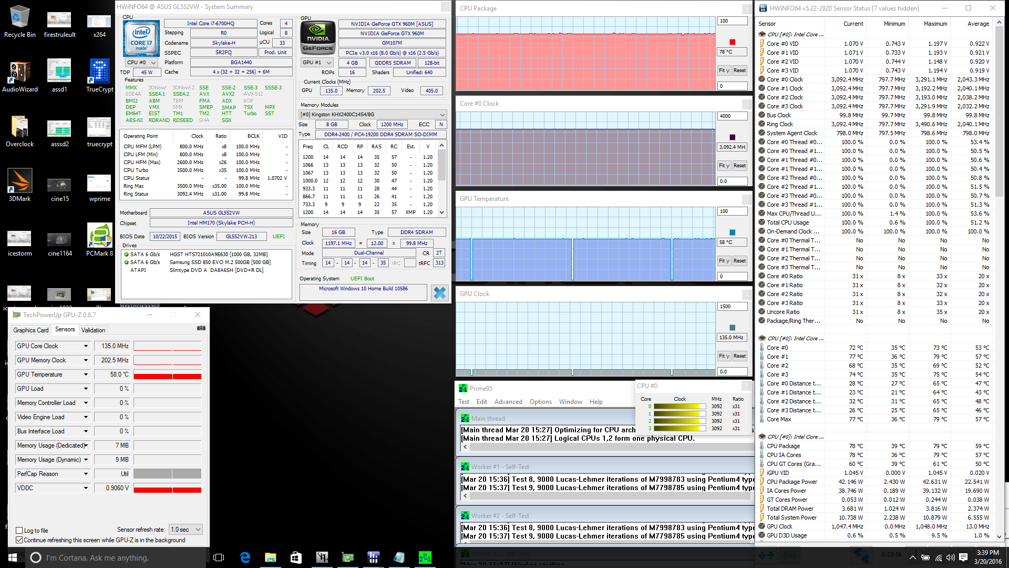
Task: Open the Kingston memory module dropdown
Action: [x=372, y=115]
